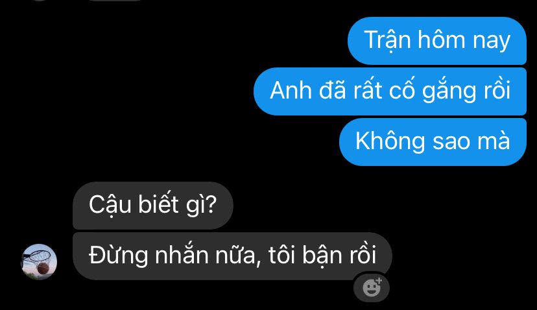Select the 'Trận hôm nay' message bubble
Viewport: 537px width, 310px height.
pyautogui.click(x=437, y=40)
